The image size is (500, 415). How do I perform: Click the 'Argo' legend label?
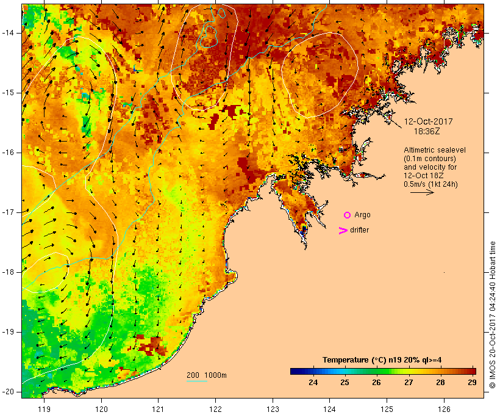click(363, 215)
